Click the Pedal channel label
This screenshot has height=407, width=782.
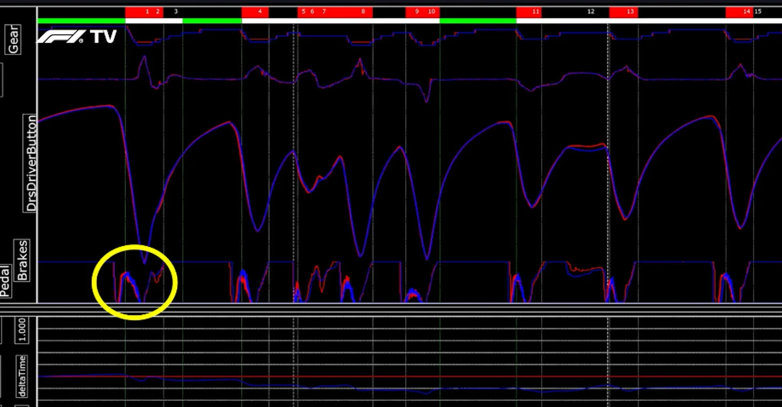pos(5,281)
